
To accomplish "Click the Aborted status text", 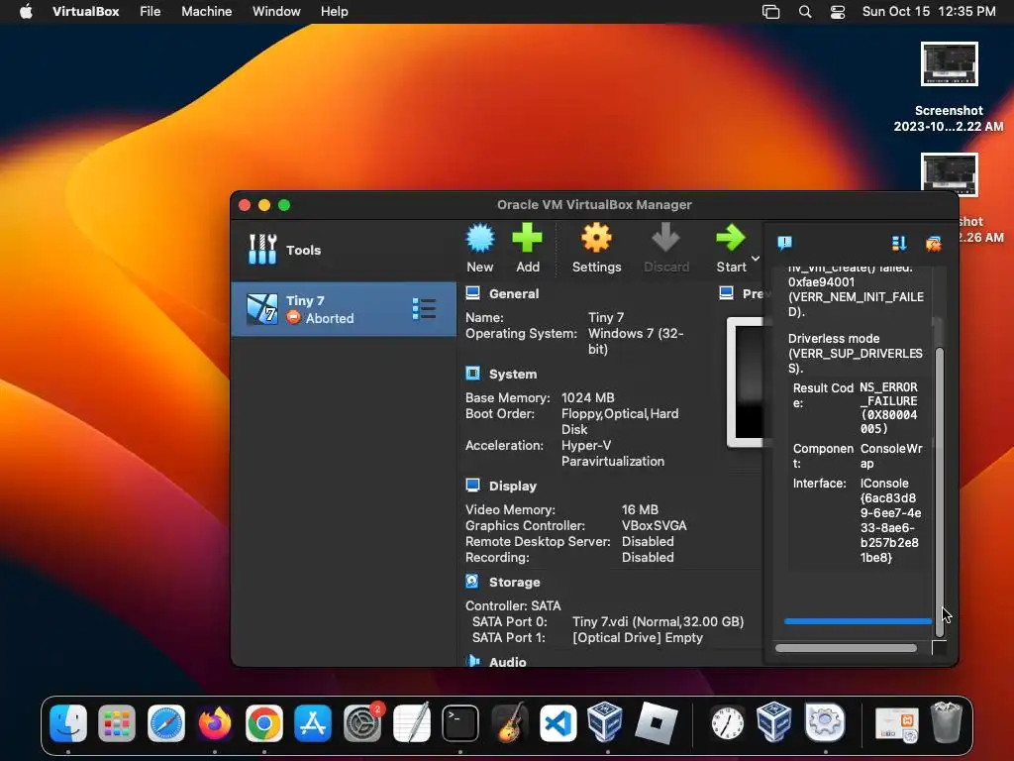I will click(330, 318).
